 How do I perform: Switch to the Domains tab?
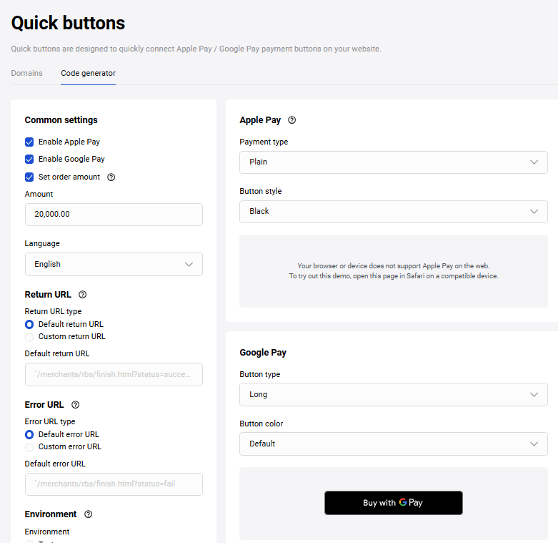pos(26,73)
